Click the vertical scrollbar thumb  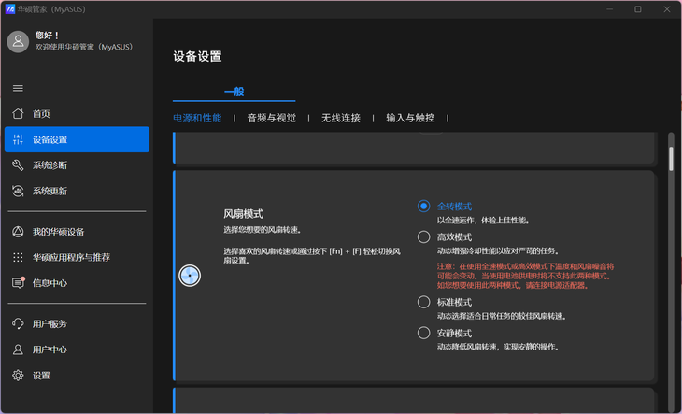click(x=671, y=159)
